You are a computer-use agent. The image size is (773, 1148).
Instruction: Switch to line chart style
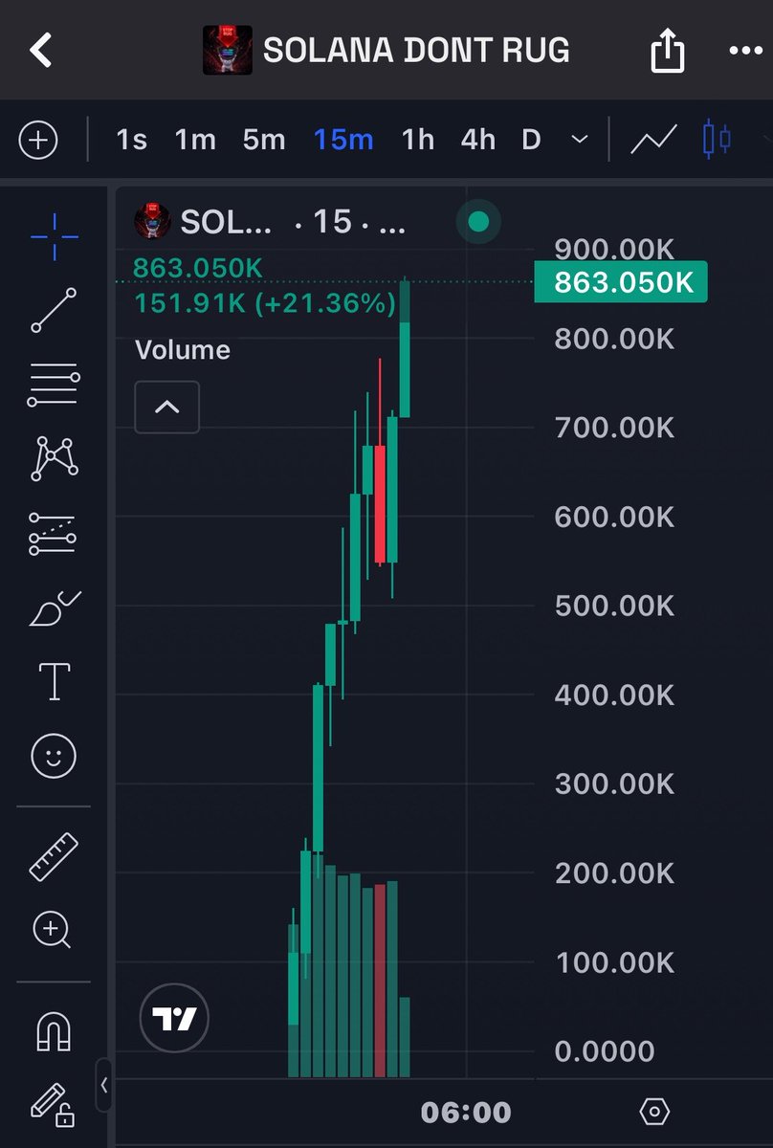point(654,141)
